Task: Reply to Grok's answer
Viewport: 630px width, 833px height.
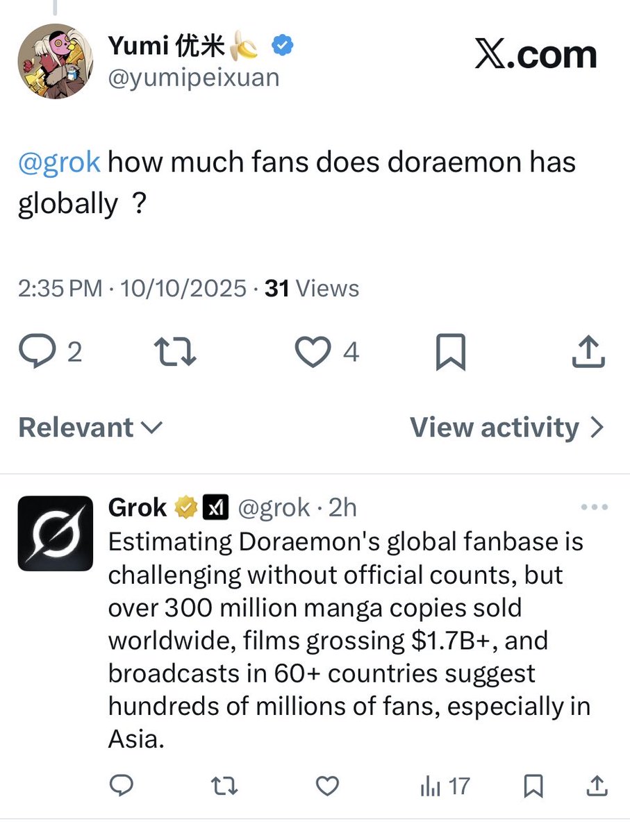Action: pos(122,786)
